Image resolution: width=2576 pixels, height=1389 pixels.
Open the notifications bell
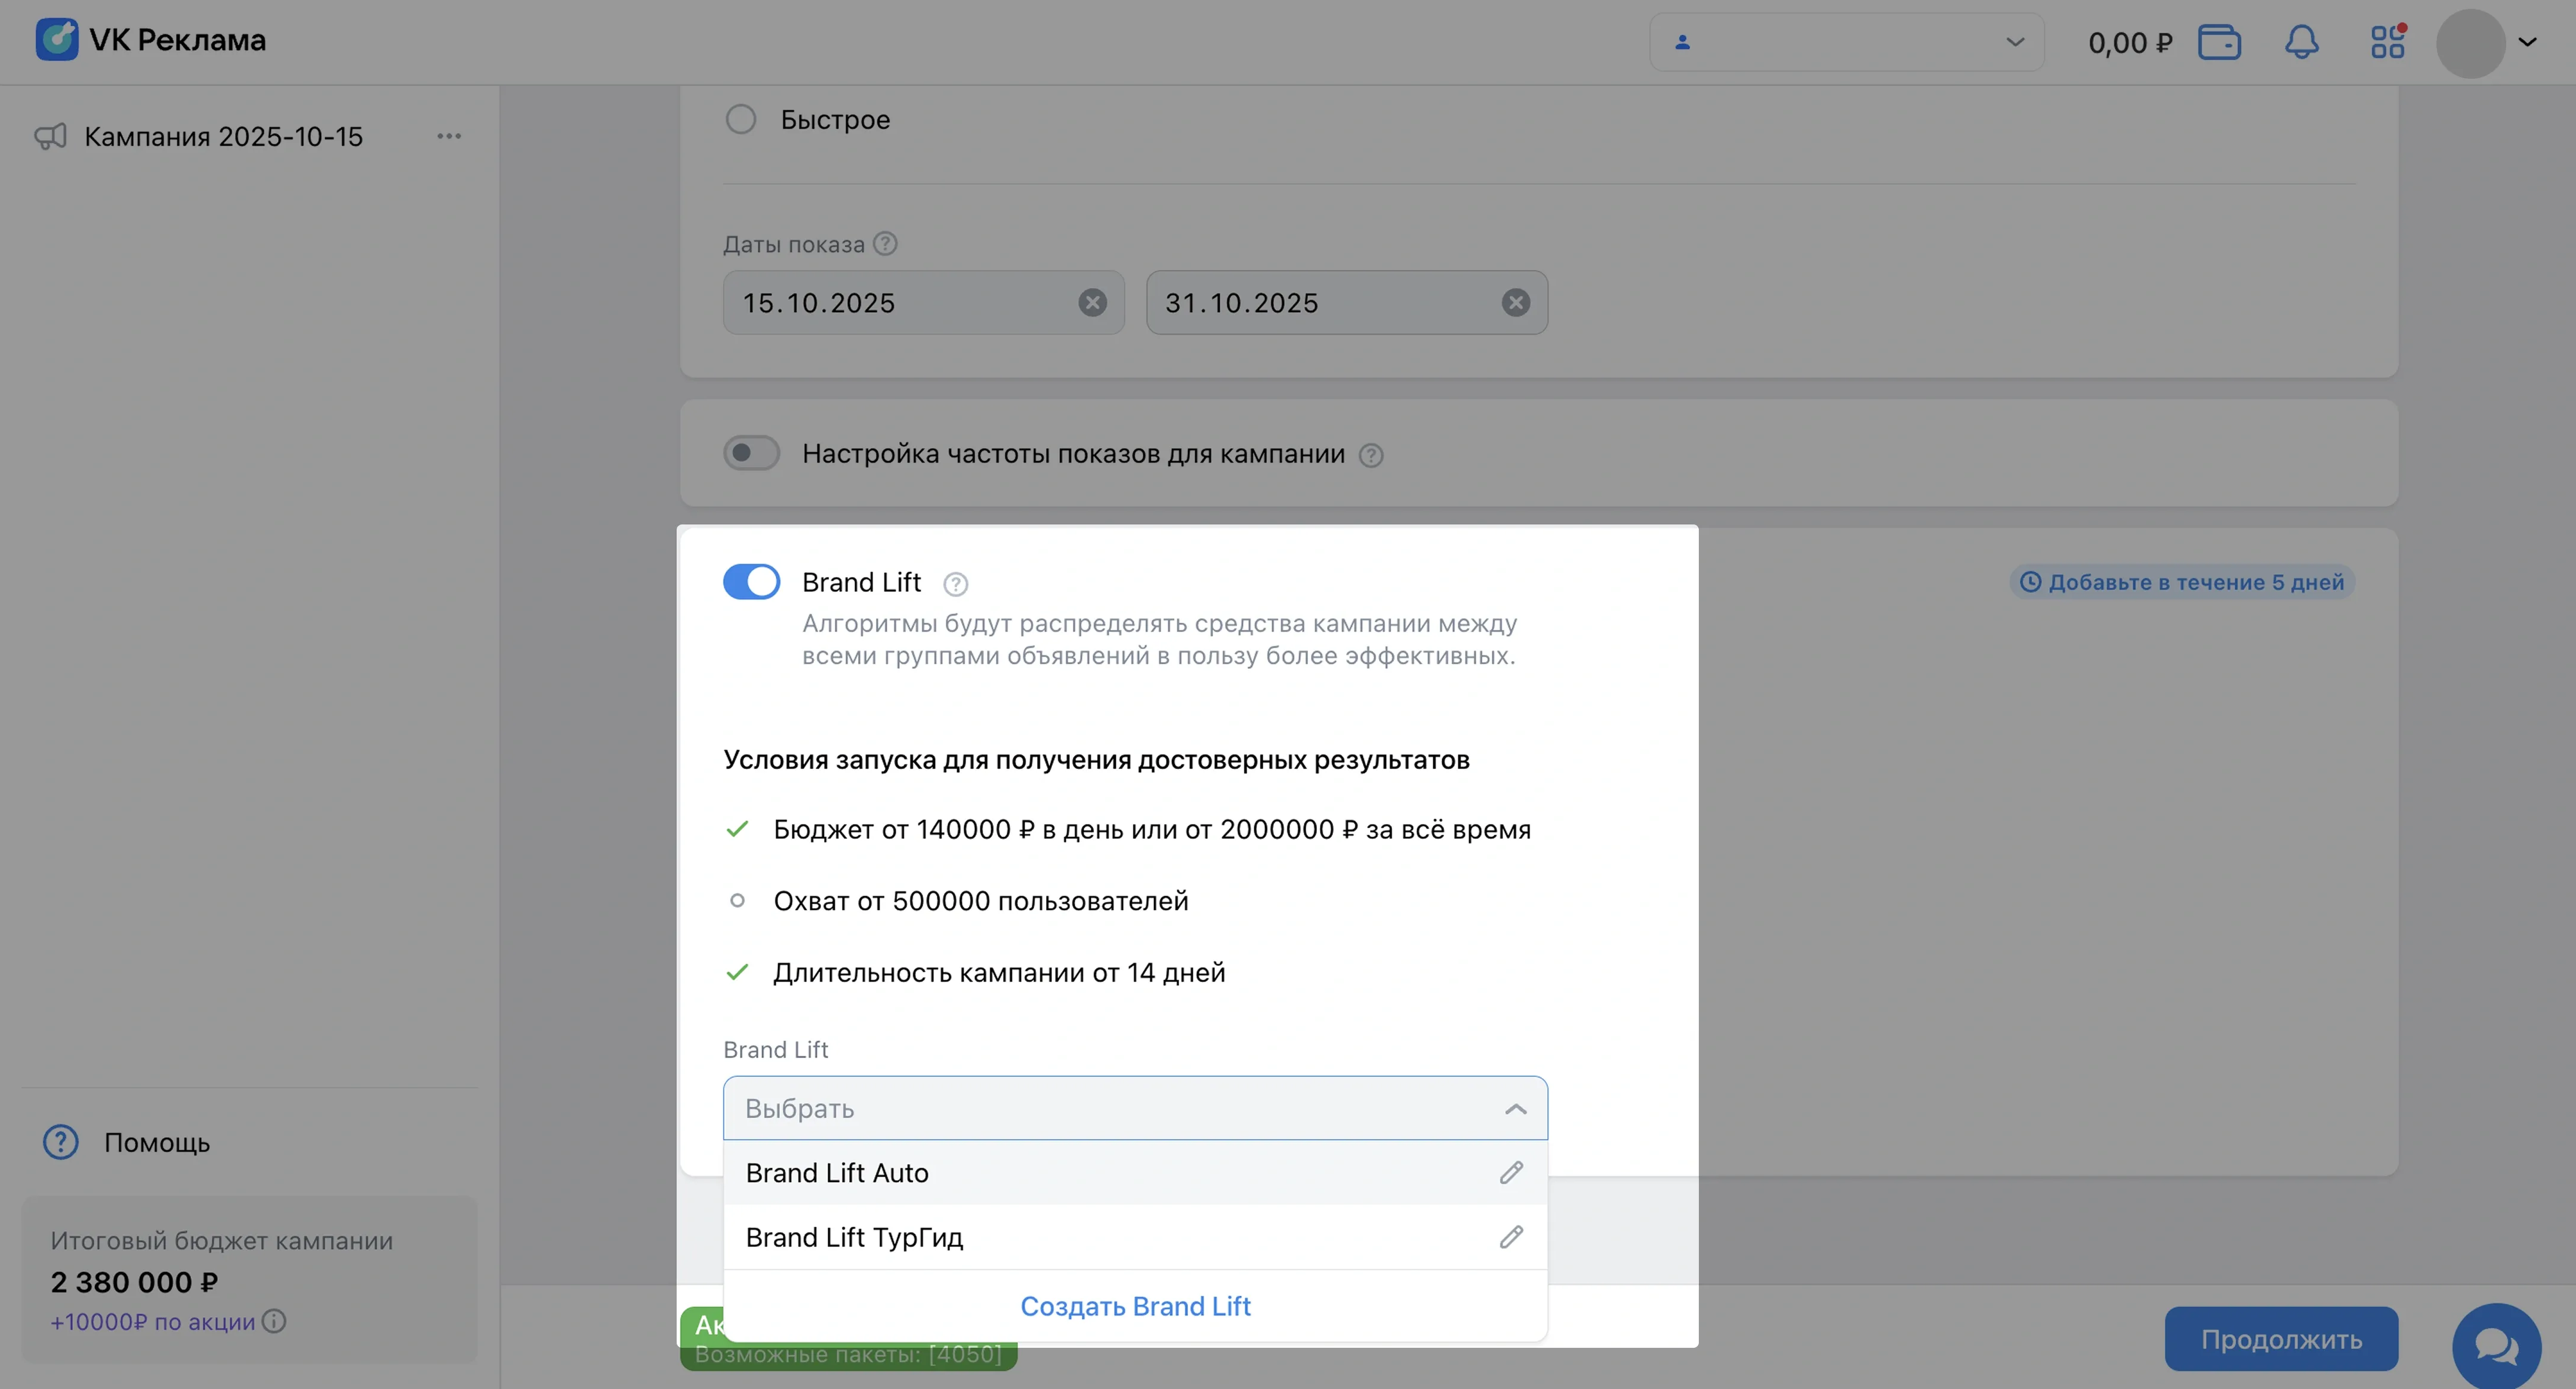pyautogui.click(x=2301, y=42)
